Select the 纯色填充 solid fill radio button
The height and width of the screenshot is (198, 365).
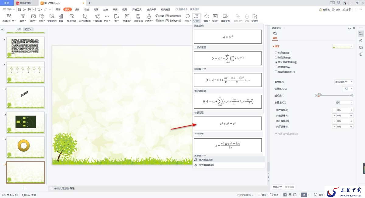(x=276, y=53)
